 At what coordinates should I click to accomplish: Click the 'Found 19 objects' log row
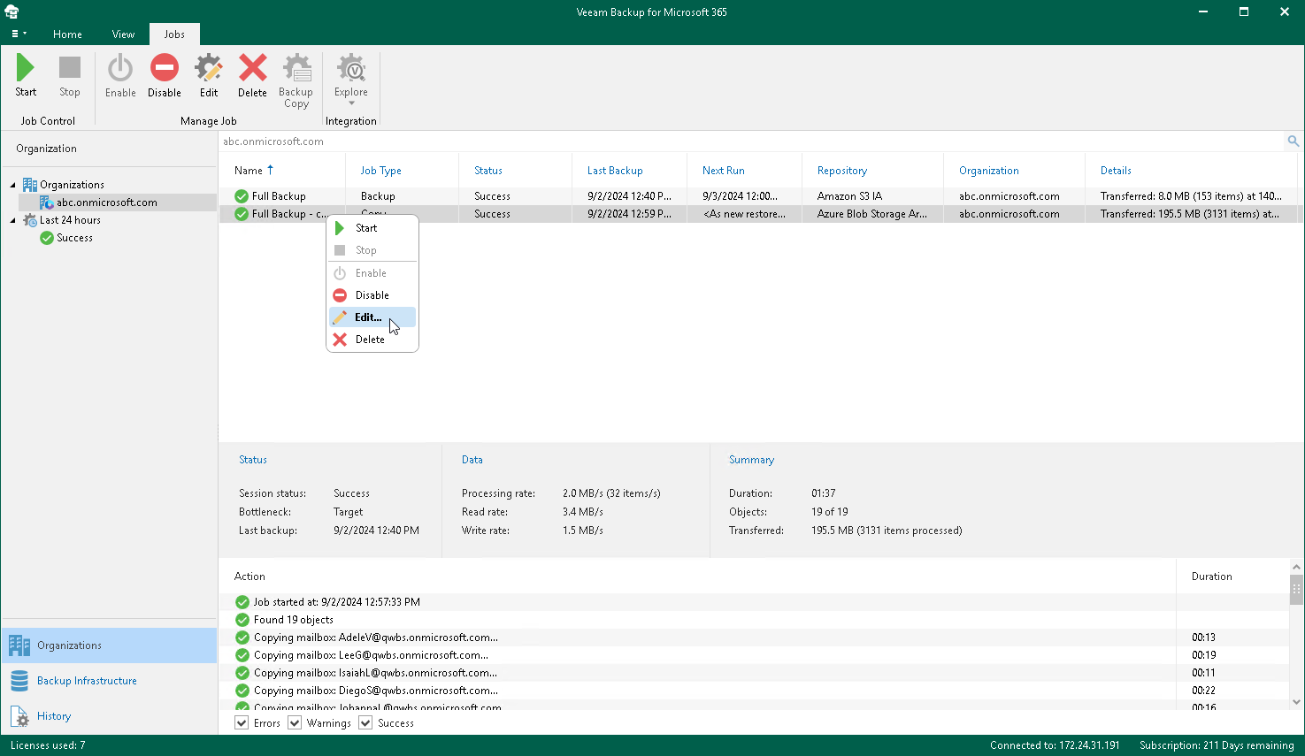pyautogui.click(x=755, y=620)
